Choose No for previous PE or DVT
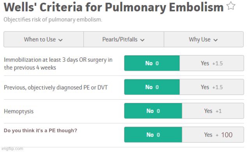248x152 pixels. coord(152,87)
